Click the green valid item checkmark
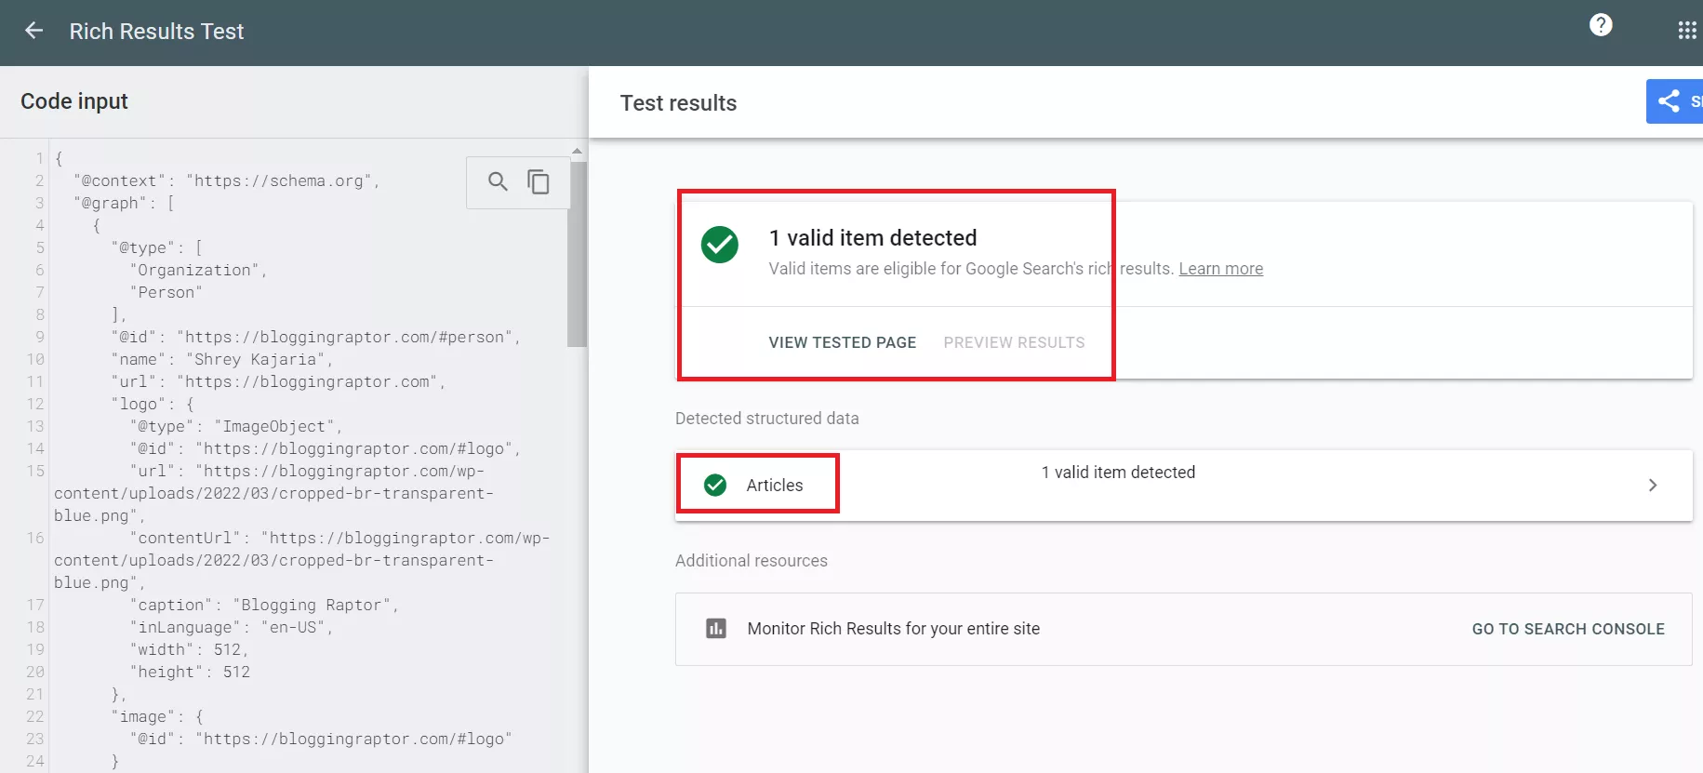This screenshot has height=773, width=1703. pos(719,245)
